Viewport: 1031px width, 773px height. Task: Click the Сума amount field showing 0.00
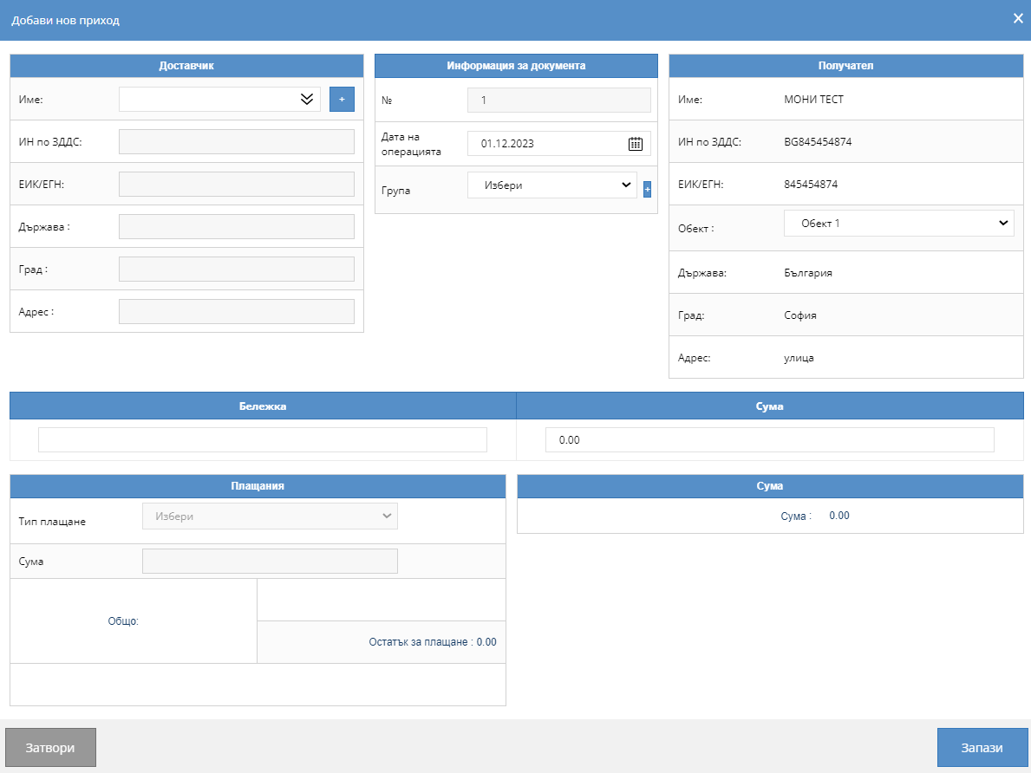[x=770, y=439]
